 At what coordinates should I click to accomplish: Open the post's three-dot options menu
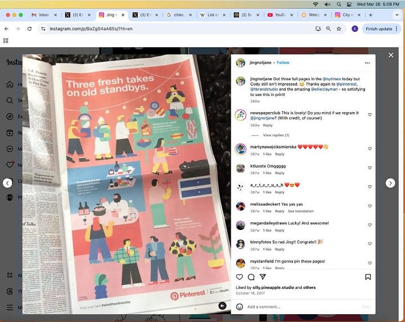click(x=367, y=63)
